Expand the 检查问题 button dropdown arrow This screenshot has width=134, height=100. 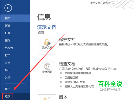tap(47, 75)
